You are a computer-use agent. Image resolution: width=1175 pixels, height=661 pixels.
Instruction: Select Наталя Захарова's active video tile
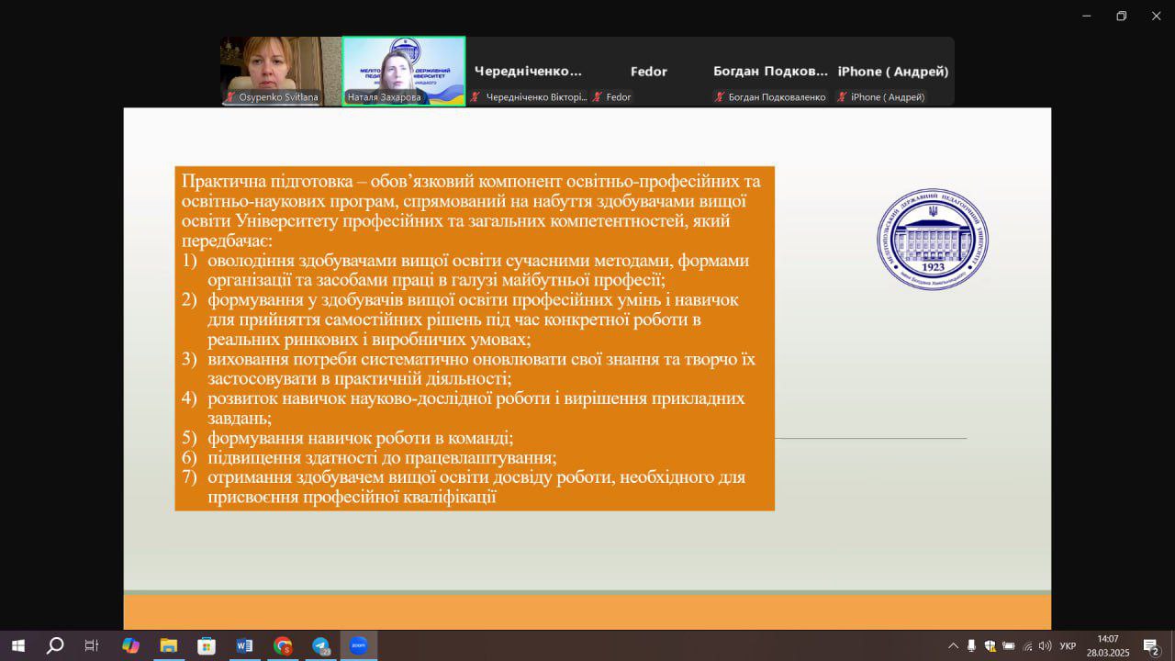(x=404, y=71)
